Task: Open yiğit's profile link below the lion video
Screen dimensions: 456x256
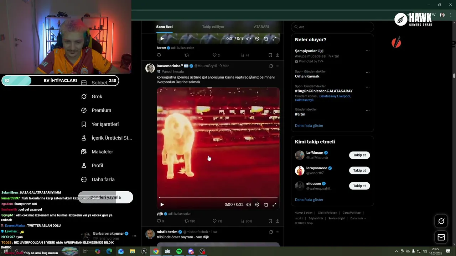Action: pyautogui.click(x=160, y=214)
